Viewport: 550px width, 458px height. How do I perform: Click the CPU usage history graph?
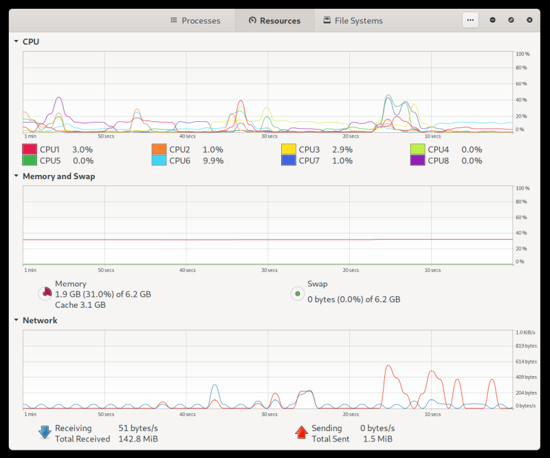tap(268, 91)
